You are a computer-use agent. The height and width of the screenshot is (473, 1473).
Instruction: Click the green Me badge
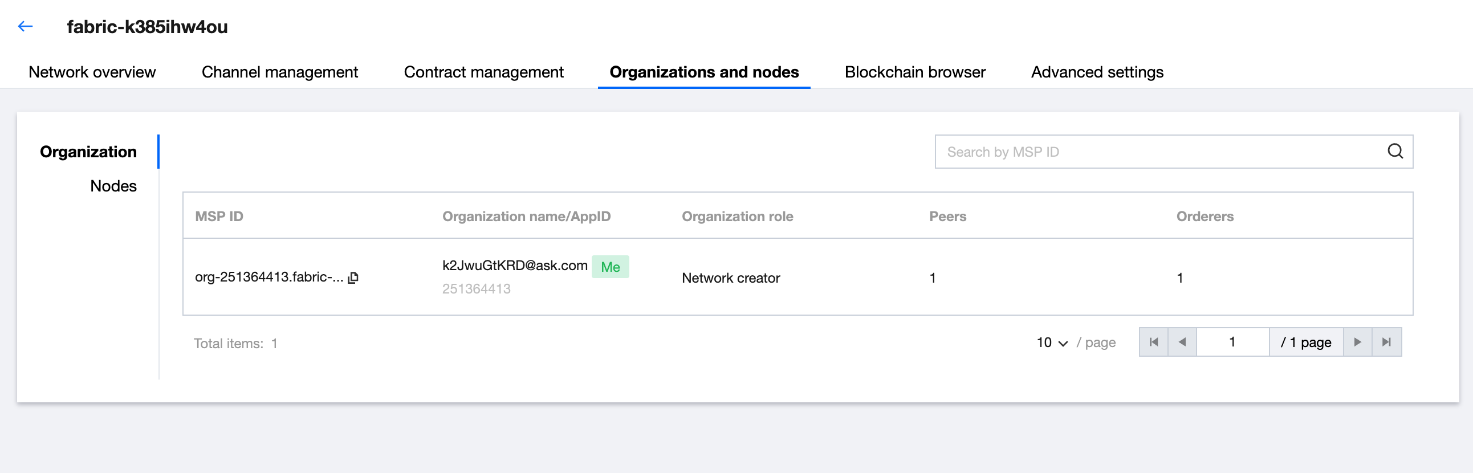tap(610, 267)
